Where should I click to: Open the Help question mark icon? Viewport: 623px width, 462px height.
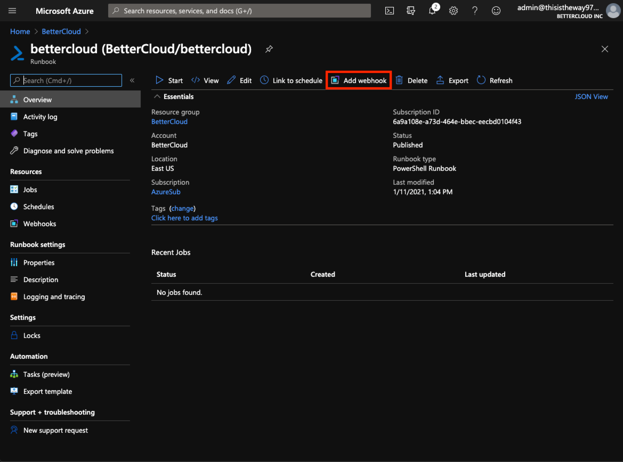[x=475, y=11]
